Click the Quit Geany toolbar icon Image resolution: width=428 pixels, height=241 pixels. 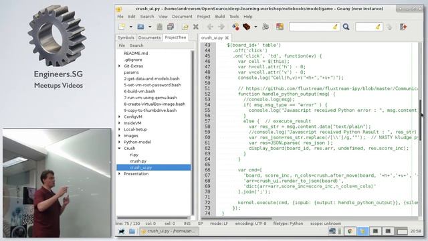tap(403, 27)
